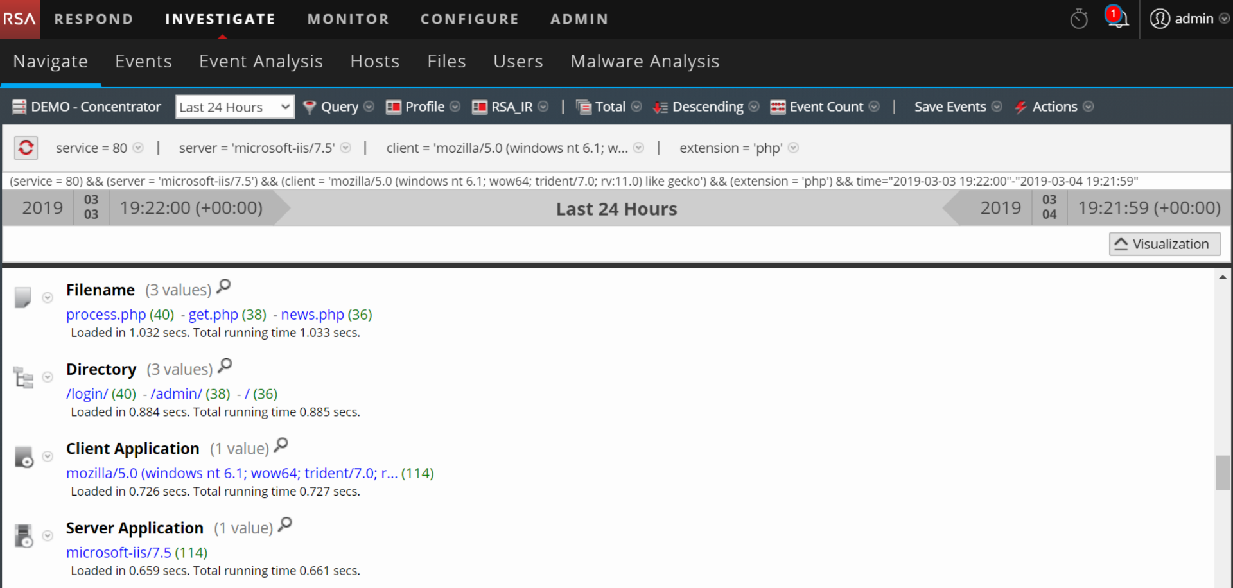Open the Last 24 Hours time dropdown
Image resolution: width=1233 pixels, height=588 pixels.
tap(235, 107)
